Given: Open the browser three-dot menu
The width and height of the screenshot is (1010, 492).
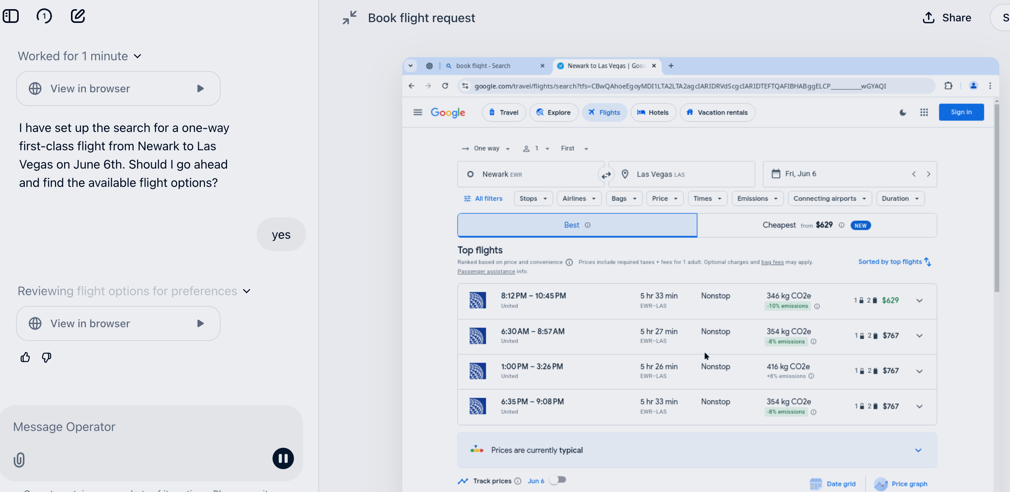Looking at the screenshot, I should [990, 86].
